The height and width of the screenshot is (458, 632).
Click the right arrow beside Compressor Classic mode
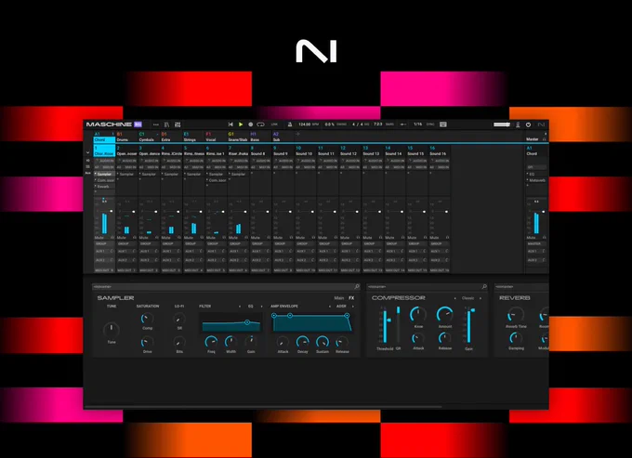(x=481, y=298)
